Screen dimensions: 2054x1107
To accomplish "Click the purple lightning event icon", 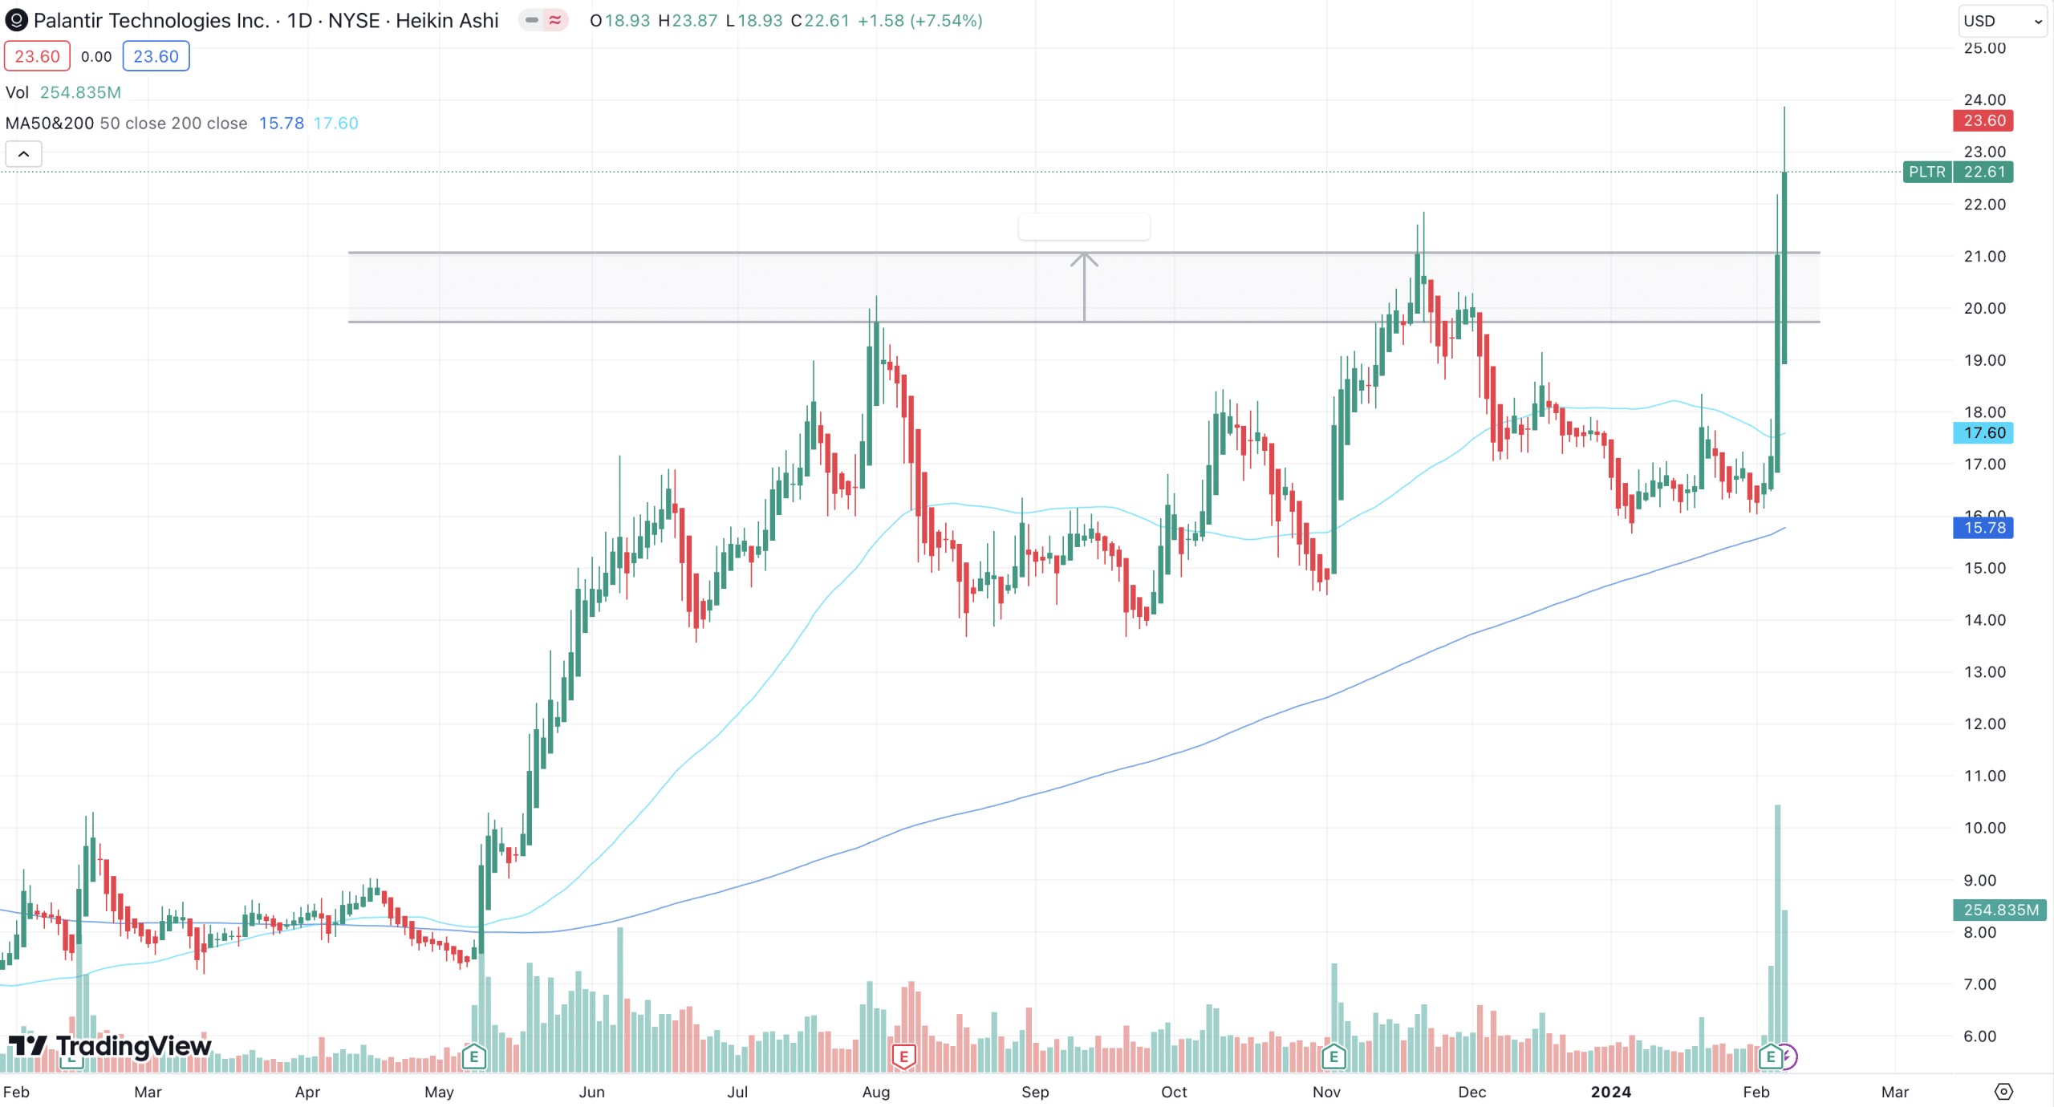I will (x=1789, y=1057).
